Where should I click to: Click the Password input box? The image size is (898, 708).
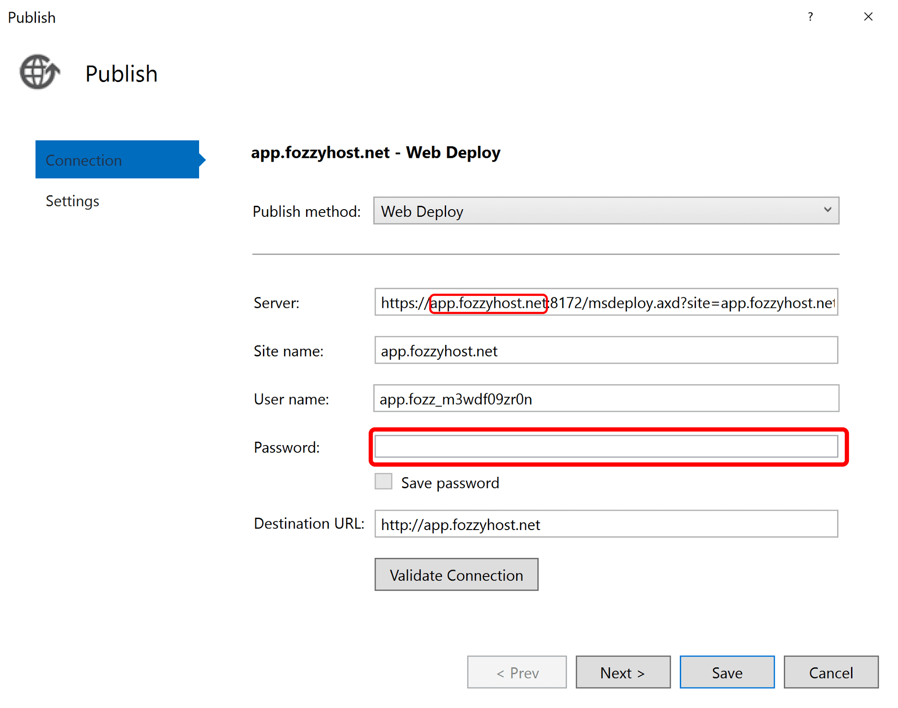(x=606, y=447)
